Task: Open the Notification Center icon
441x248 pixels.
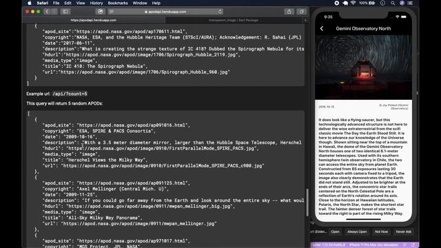Action: point(411,3)
